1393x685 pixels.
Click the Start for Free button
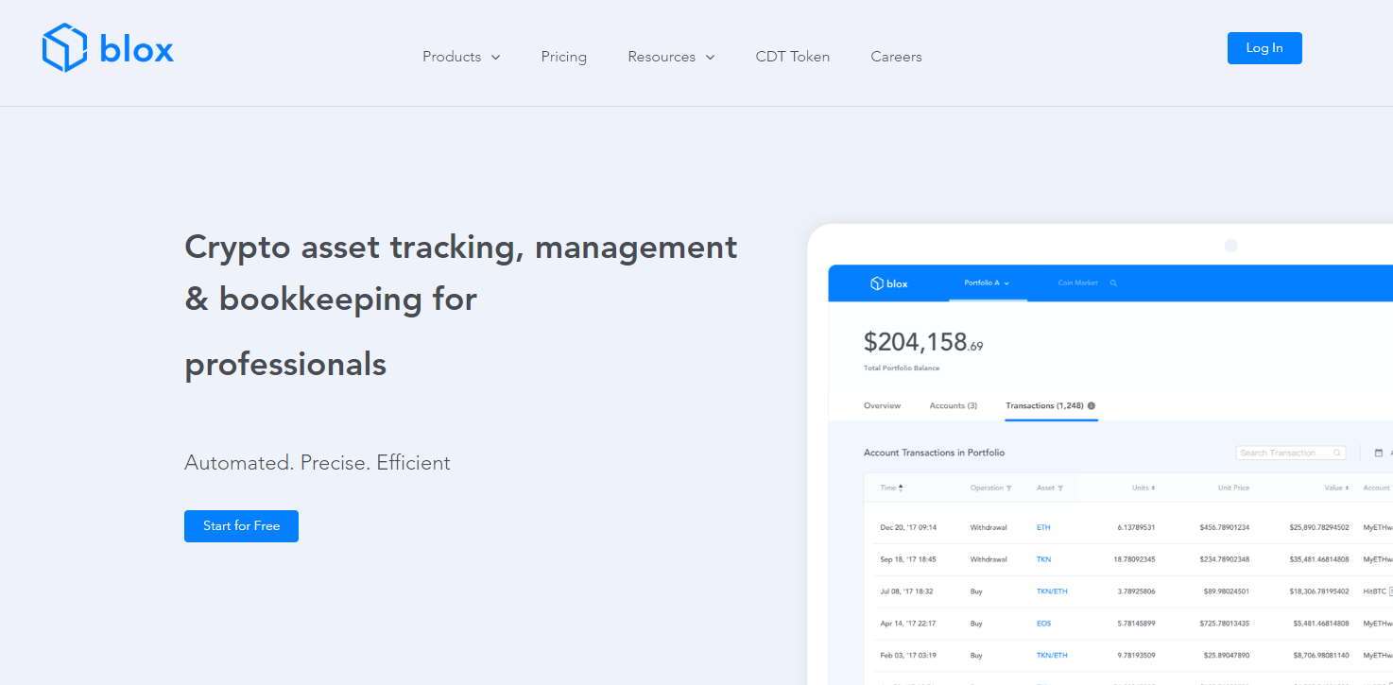point(241,526)
